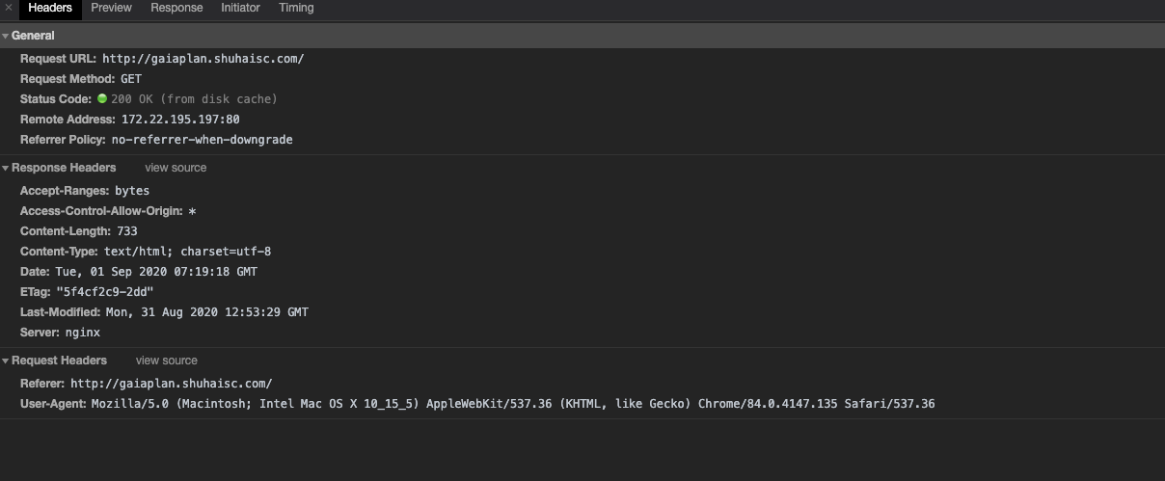Switch to the Preview tab

point(112,8)
